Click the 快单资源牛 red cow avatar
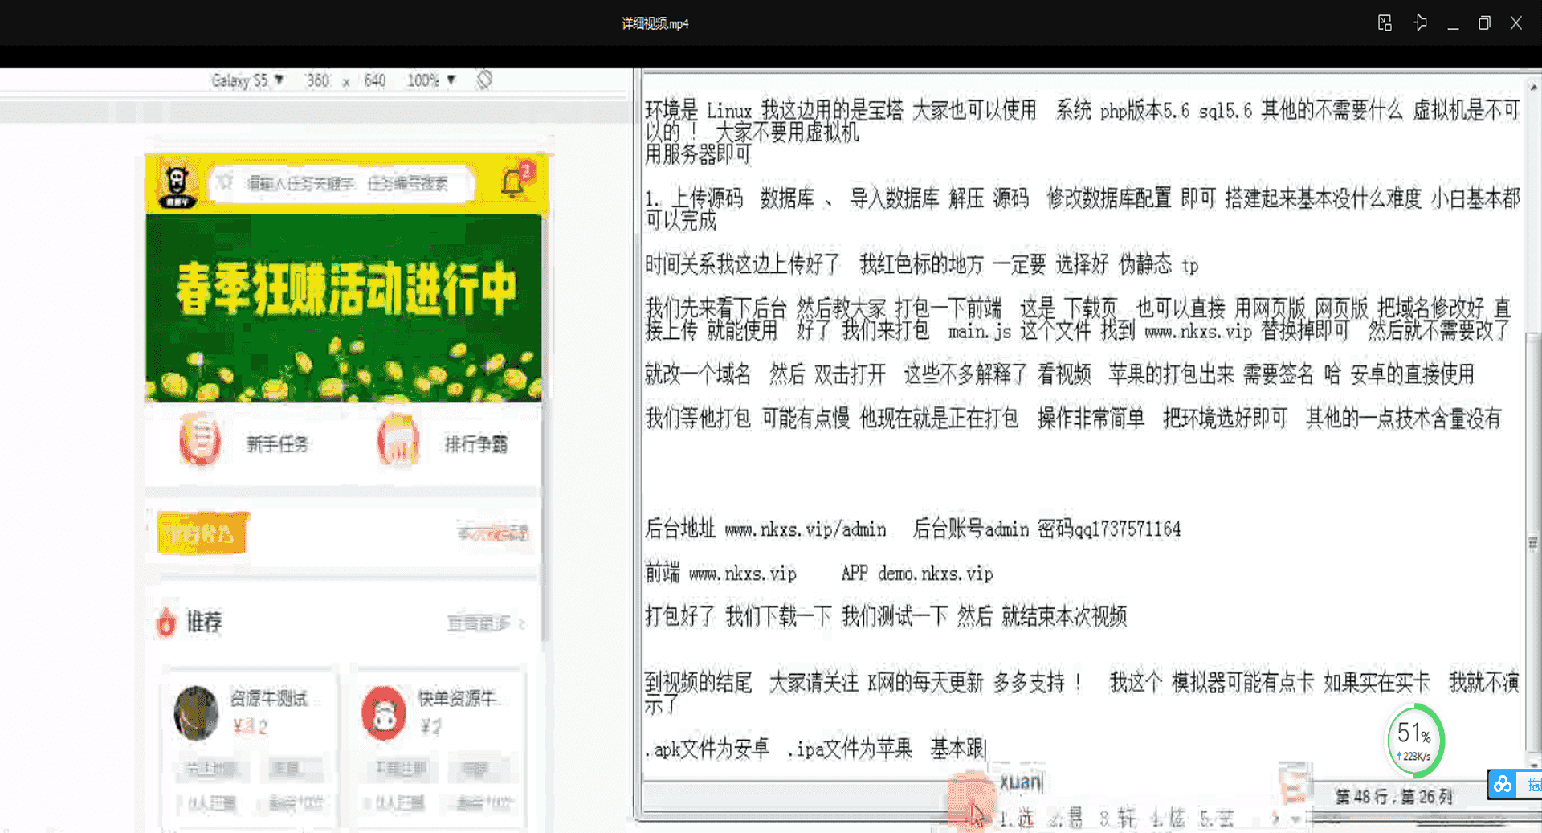 pos(384,713)
